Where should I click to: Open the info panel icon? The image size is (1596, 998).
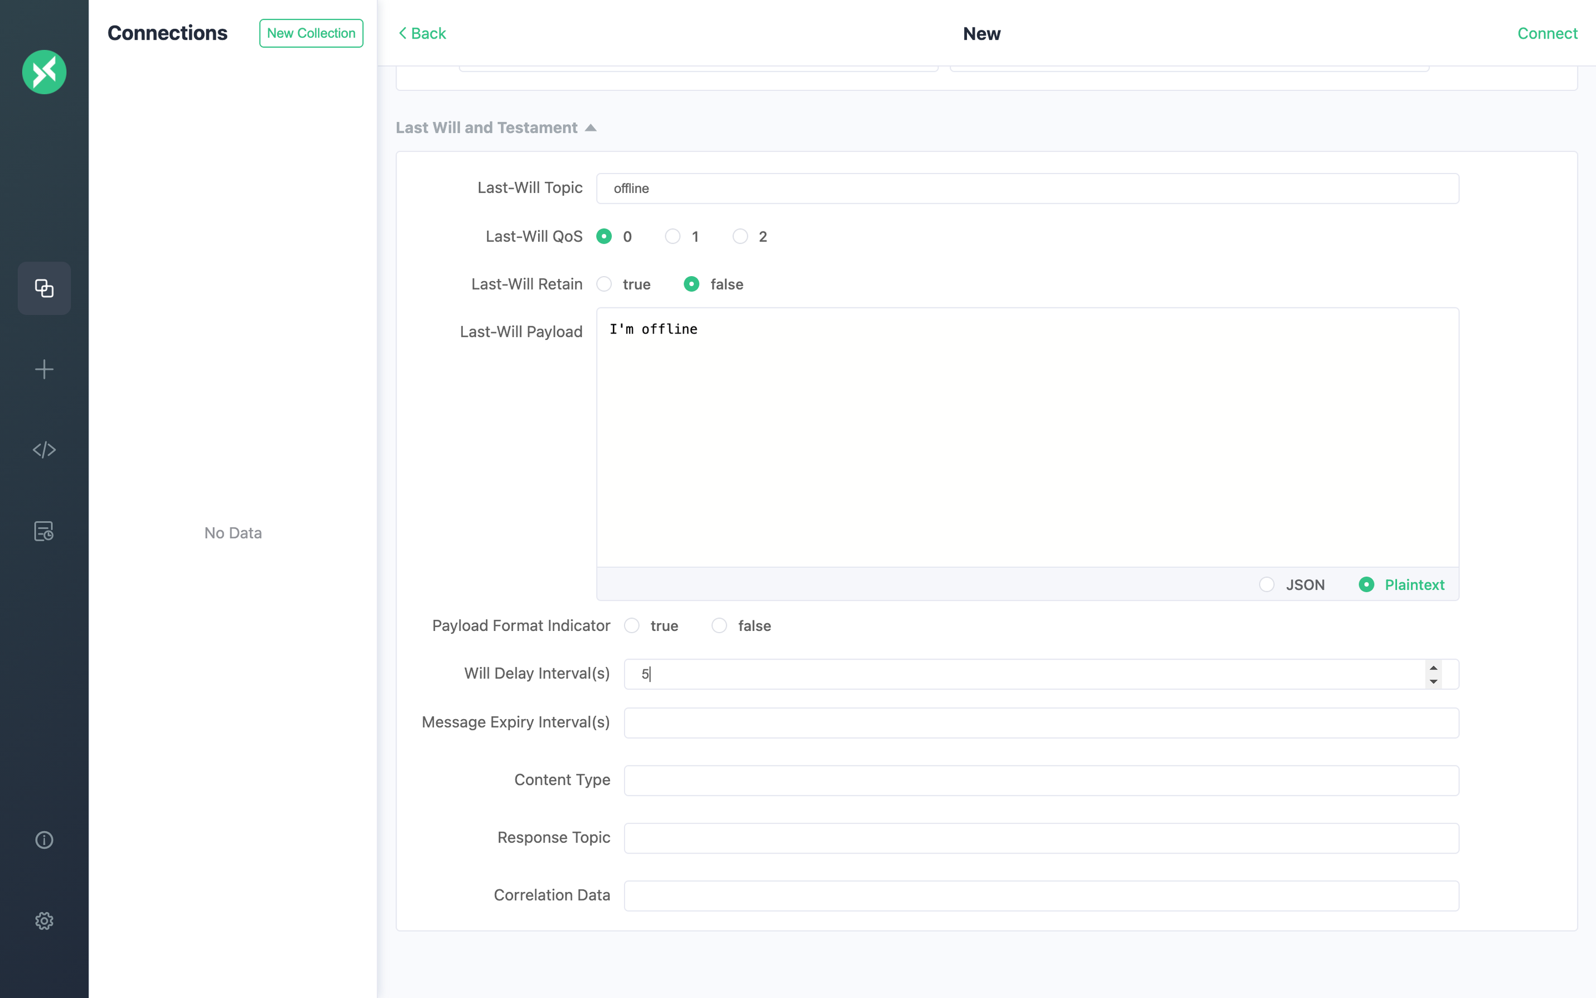[43, 840]
